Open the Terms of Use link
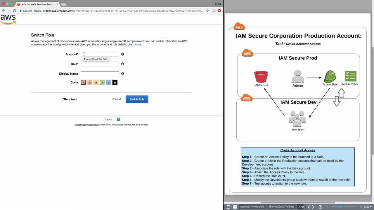This screenshot has width=374, height=210. pyautogui.click(x=80, y=125)
